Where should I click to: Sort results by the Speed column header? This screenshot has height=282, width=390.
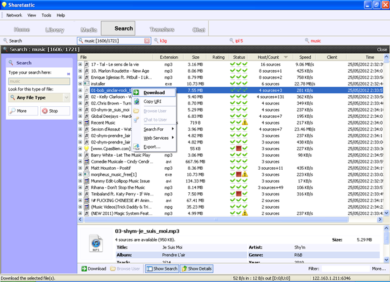305,57
